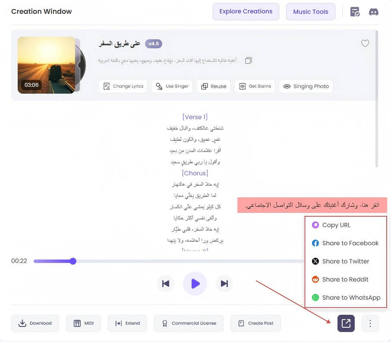Viewport: 391px width, 342px height.
Task: Click the task list icon in the header
Action: point(355,12)
